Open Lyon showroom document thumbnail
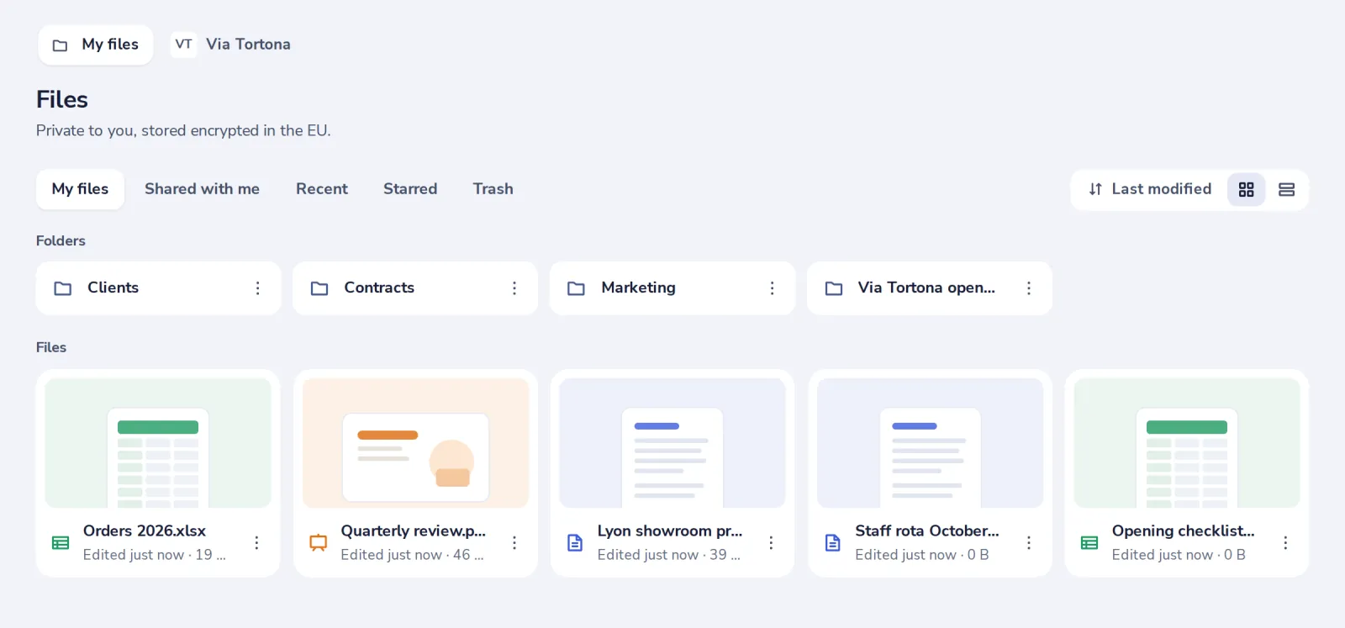 (672, 443)
